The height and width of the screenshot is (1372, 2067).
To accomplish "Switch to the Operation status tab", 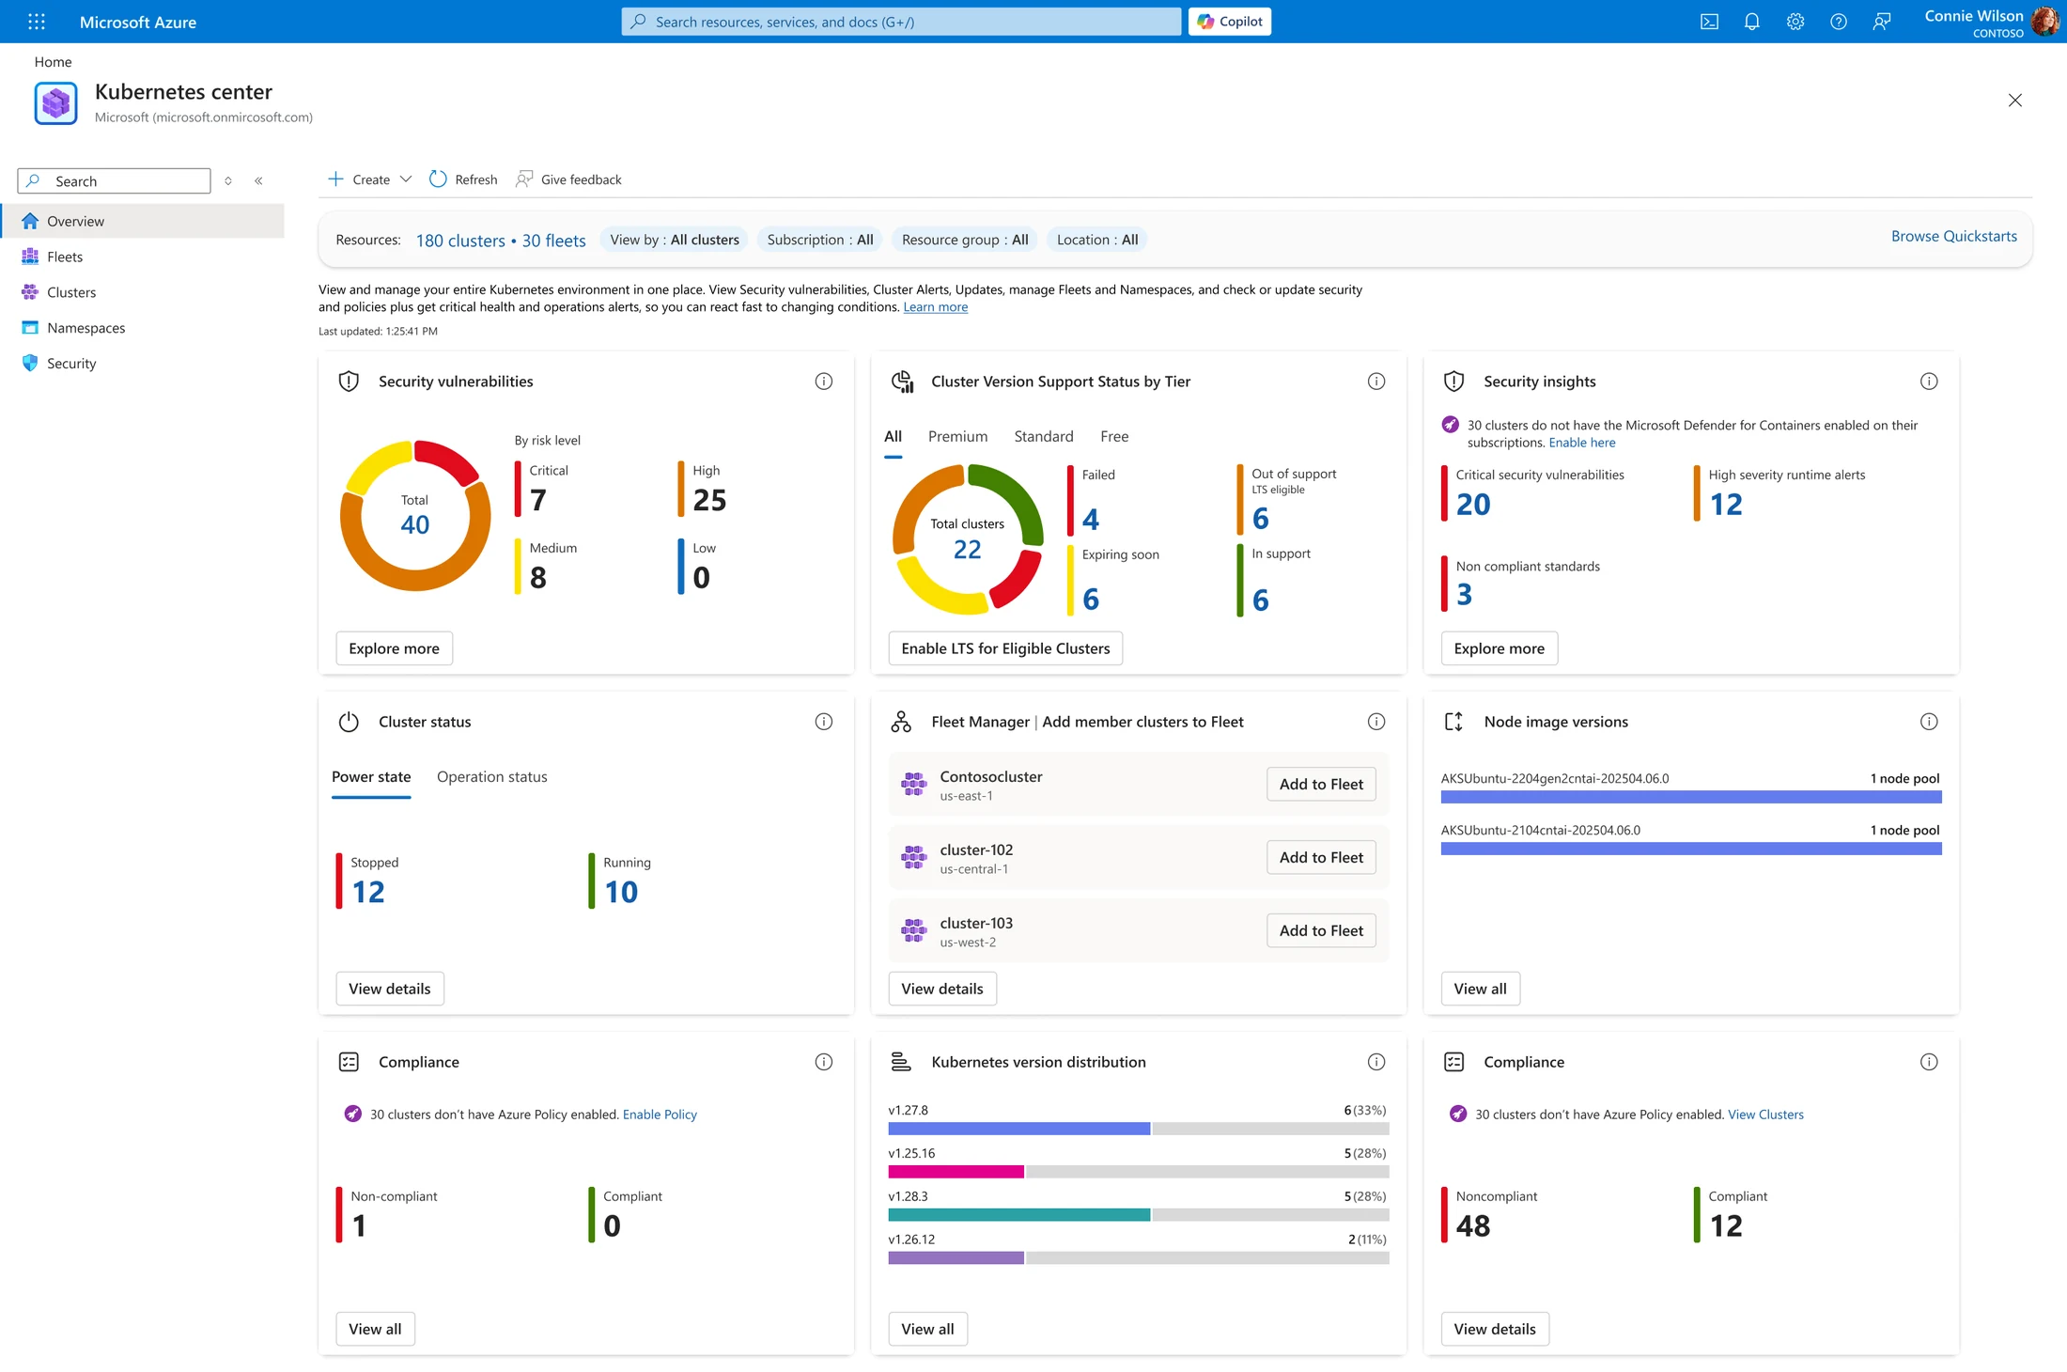I will pos(491,776).
